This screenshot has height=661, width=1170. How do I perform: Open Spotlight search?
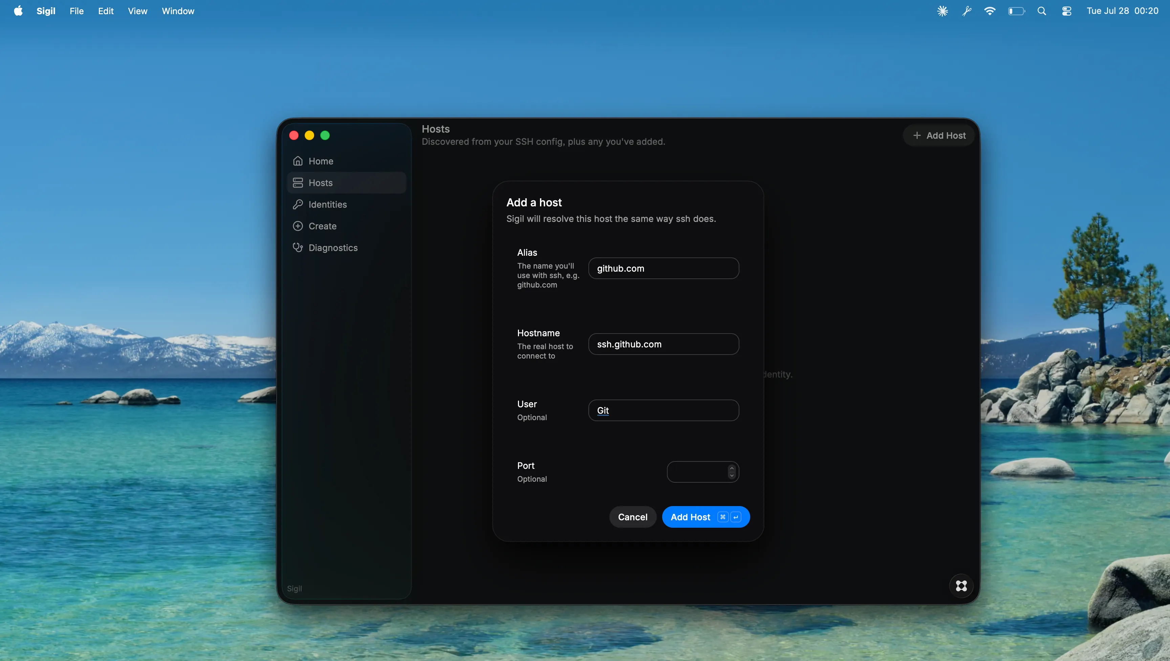point(1041,11)
